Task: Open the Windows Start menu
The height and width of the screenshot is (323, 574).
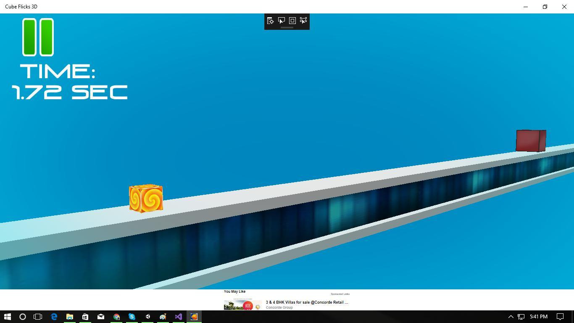Action: 7,317
